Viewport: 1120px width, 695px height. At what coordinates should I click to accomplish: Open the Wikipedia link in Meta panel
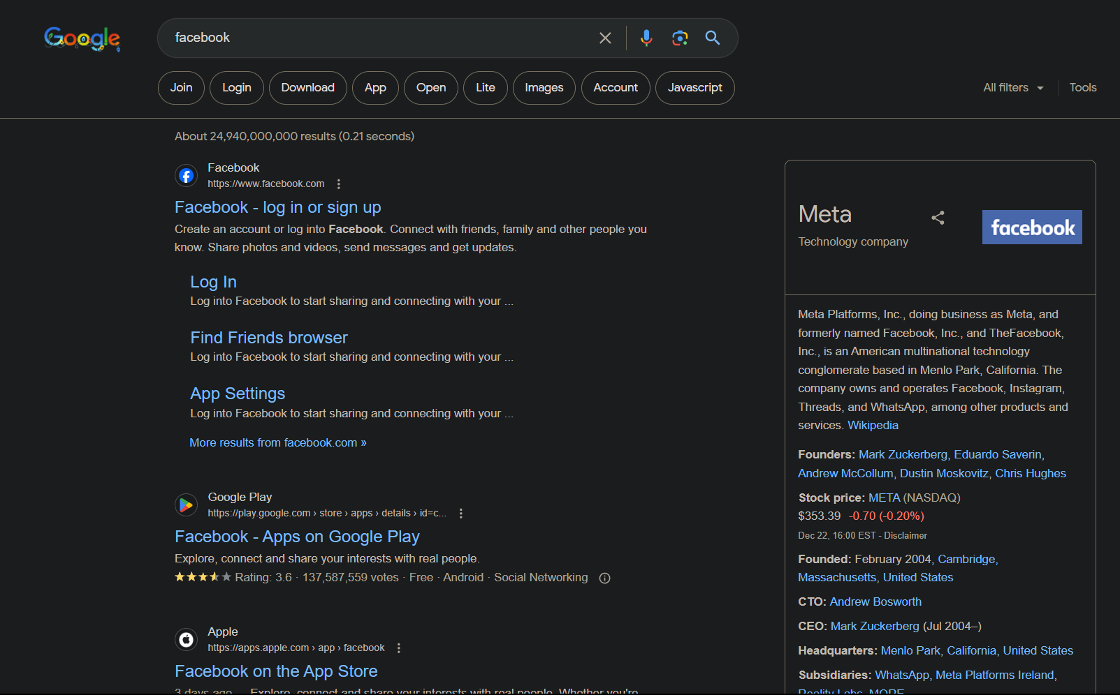[x=873, y=425]
